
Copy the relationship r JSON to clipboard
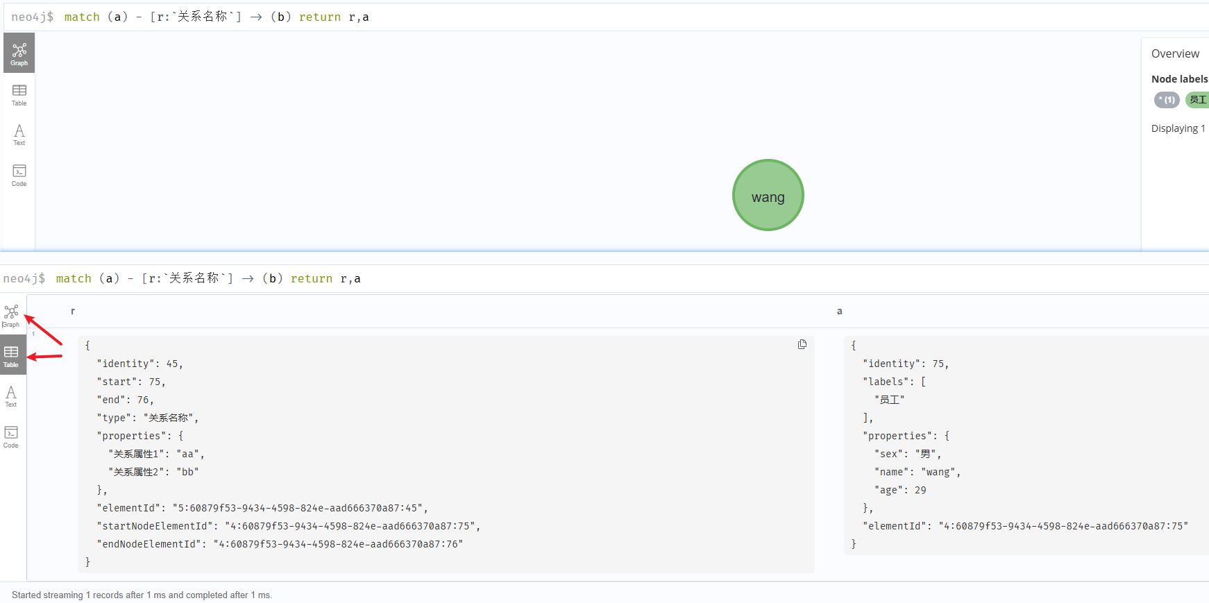coord(802,344)
